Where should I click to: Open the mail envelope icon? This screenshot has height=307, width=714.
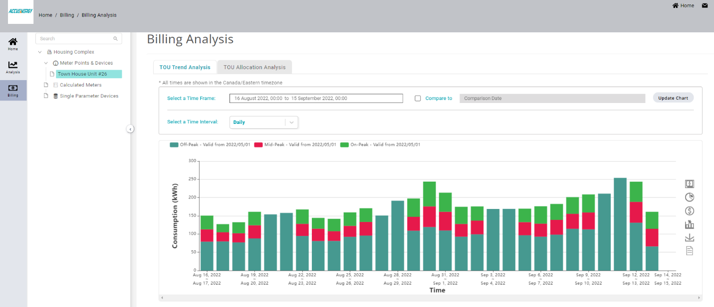click(x=705, y=5)
